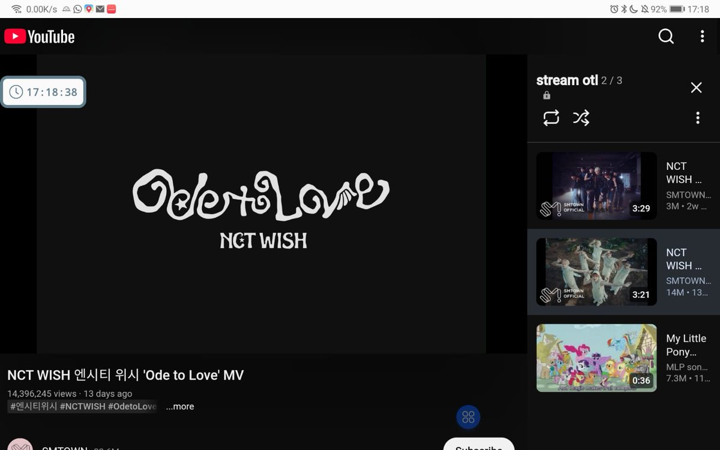Screen dimensions: 720x450
Task: Open playlist three-dot options menu
Action: coord(697,118)
